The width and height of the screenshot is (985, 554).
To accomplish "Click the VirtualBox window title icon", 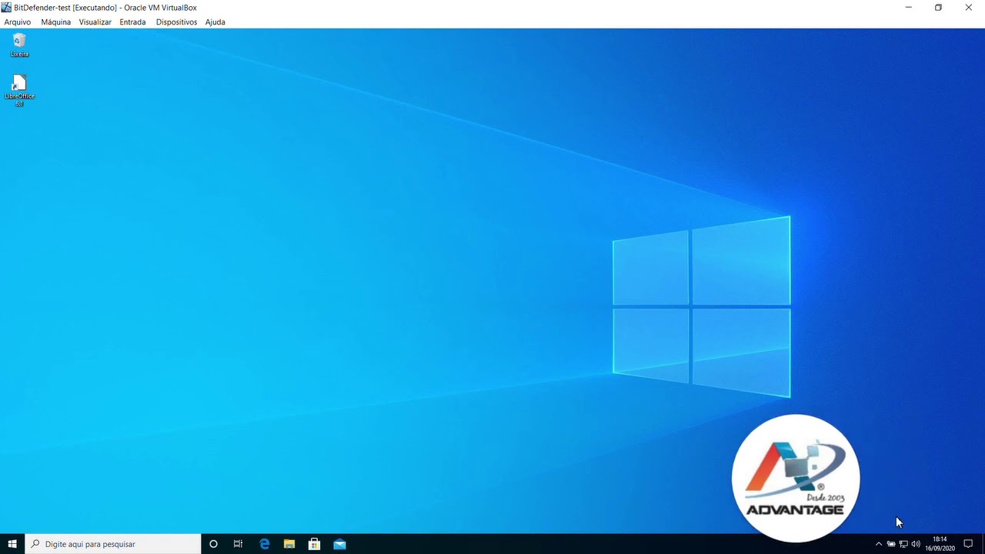I will (x=6, y=7).
